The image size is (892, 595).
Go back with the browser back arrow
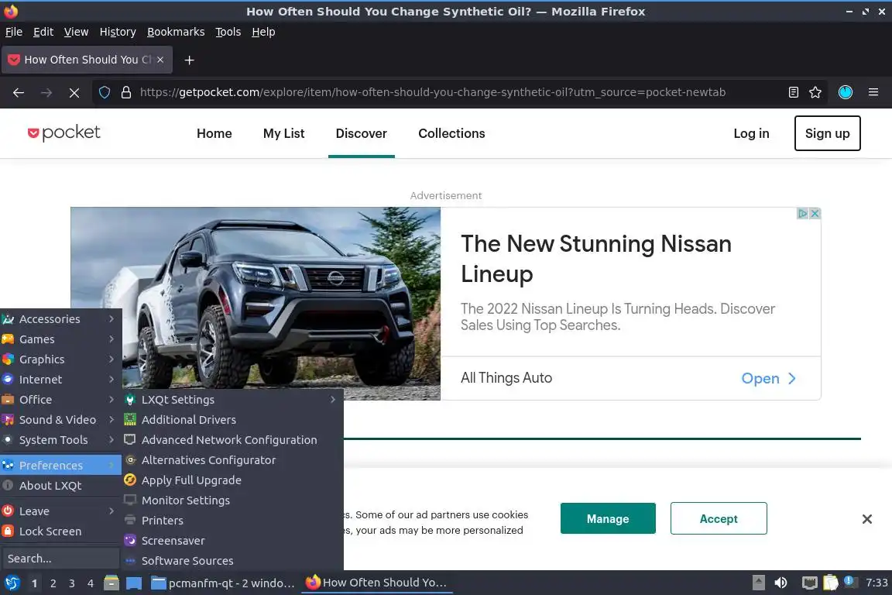(x=19, y=92)
